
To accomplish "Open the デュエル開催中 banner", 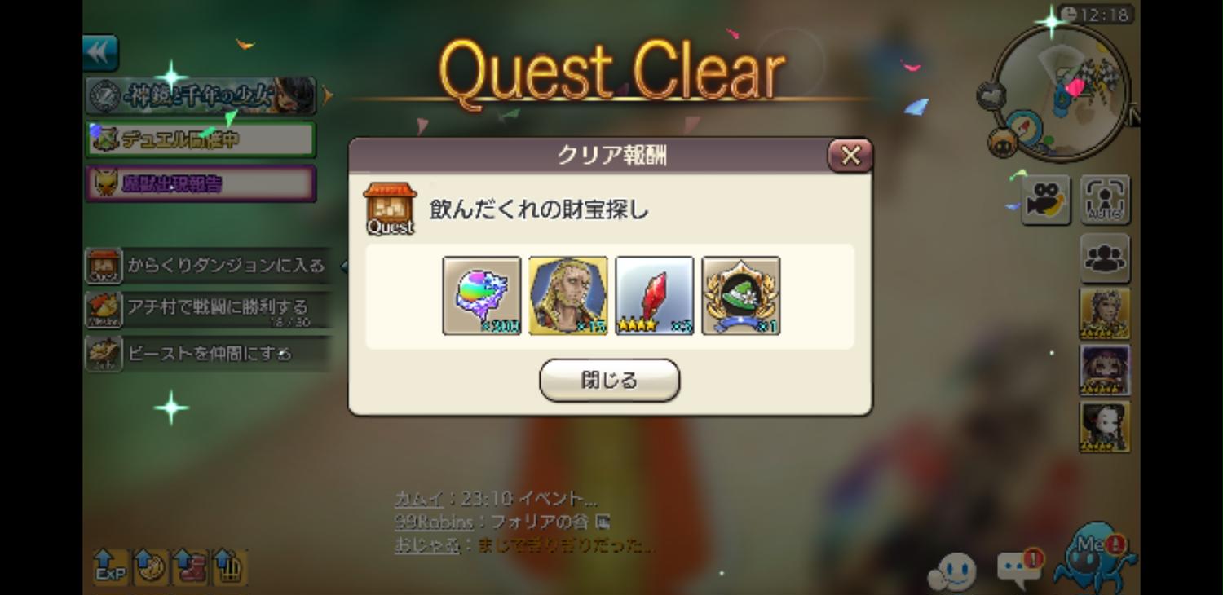I will 201,139.
